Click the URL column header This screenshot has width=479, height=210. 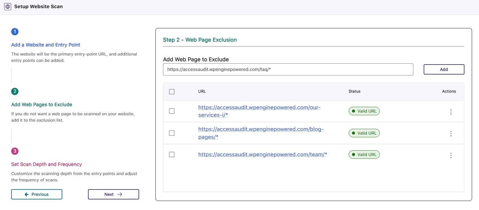tap(202, 91)
